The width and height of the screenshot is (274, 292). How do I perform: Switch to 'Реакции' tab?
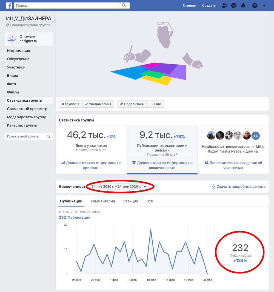(131, 201)
